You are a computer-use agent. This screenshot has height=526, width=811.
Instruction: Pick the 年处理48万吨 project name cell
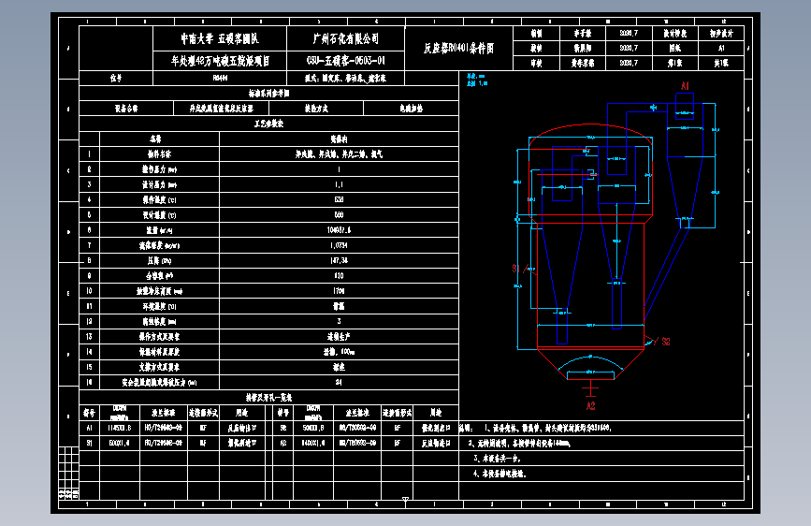(x=220, y=61)
